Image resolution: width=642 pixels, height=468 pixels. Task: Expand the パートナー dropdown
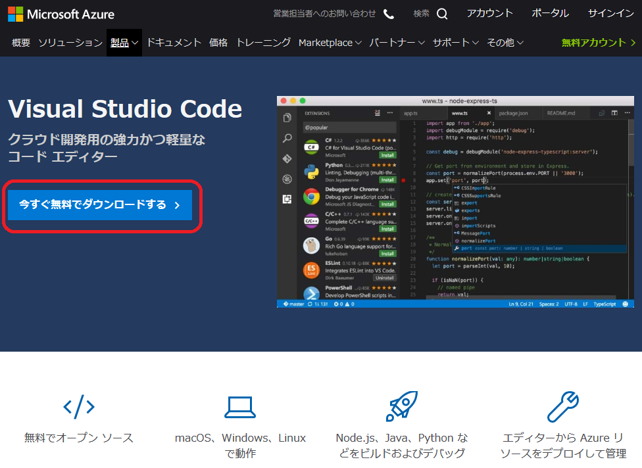point(397,43)
